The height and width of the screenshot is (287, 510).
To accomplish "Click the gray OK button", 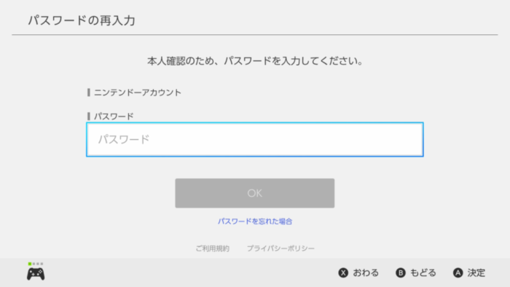I will tap(255, 193).
